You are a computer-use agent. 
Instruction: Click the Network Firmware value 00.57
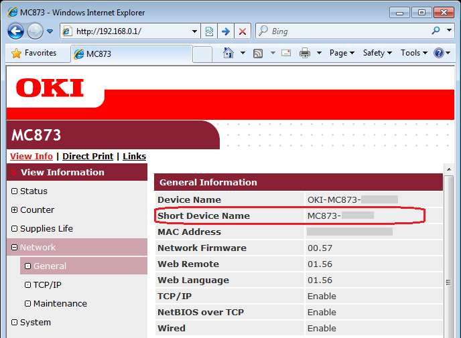(x=320, y=248)
